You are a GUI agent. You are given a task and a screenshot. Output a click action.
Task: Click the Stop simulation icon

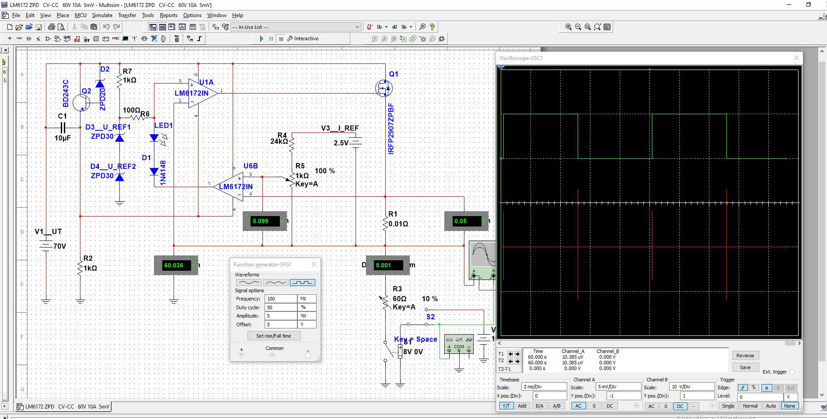[x=281, y=39]
